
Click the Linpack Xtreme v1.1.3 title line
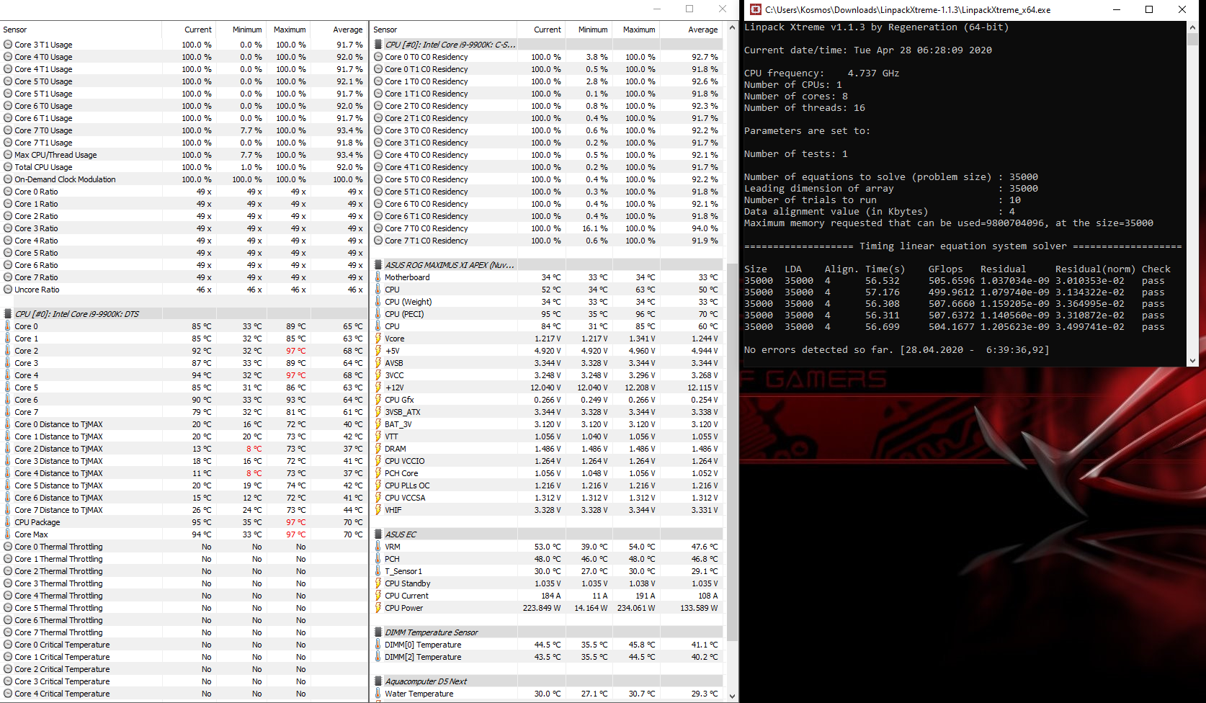(876, 27)
